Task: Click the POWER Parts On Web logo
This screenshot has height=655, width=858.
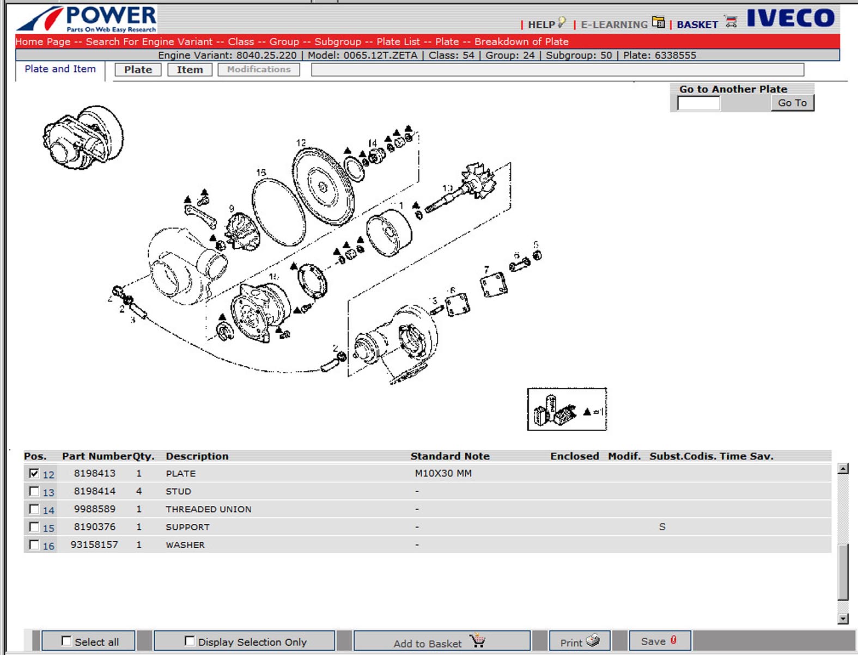Action: 87,19
